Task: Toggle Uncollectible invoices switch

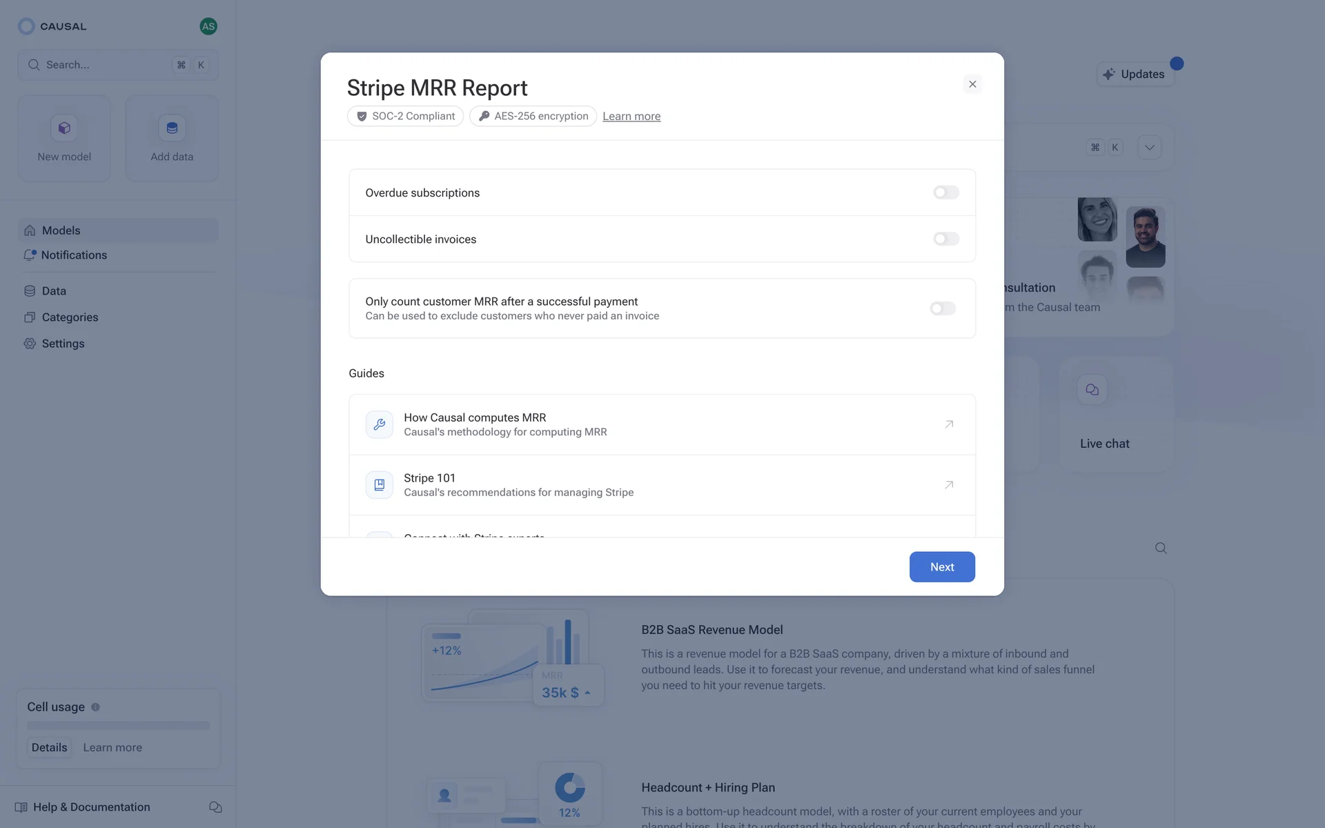Action: [x=945, y=239]
